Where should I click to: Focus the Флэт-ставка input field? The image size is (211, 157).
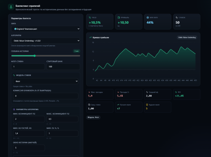pyautogui.click(x=28, y=66)
